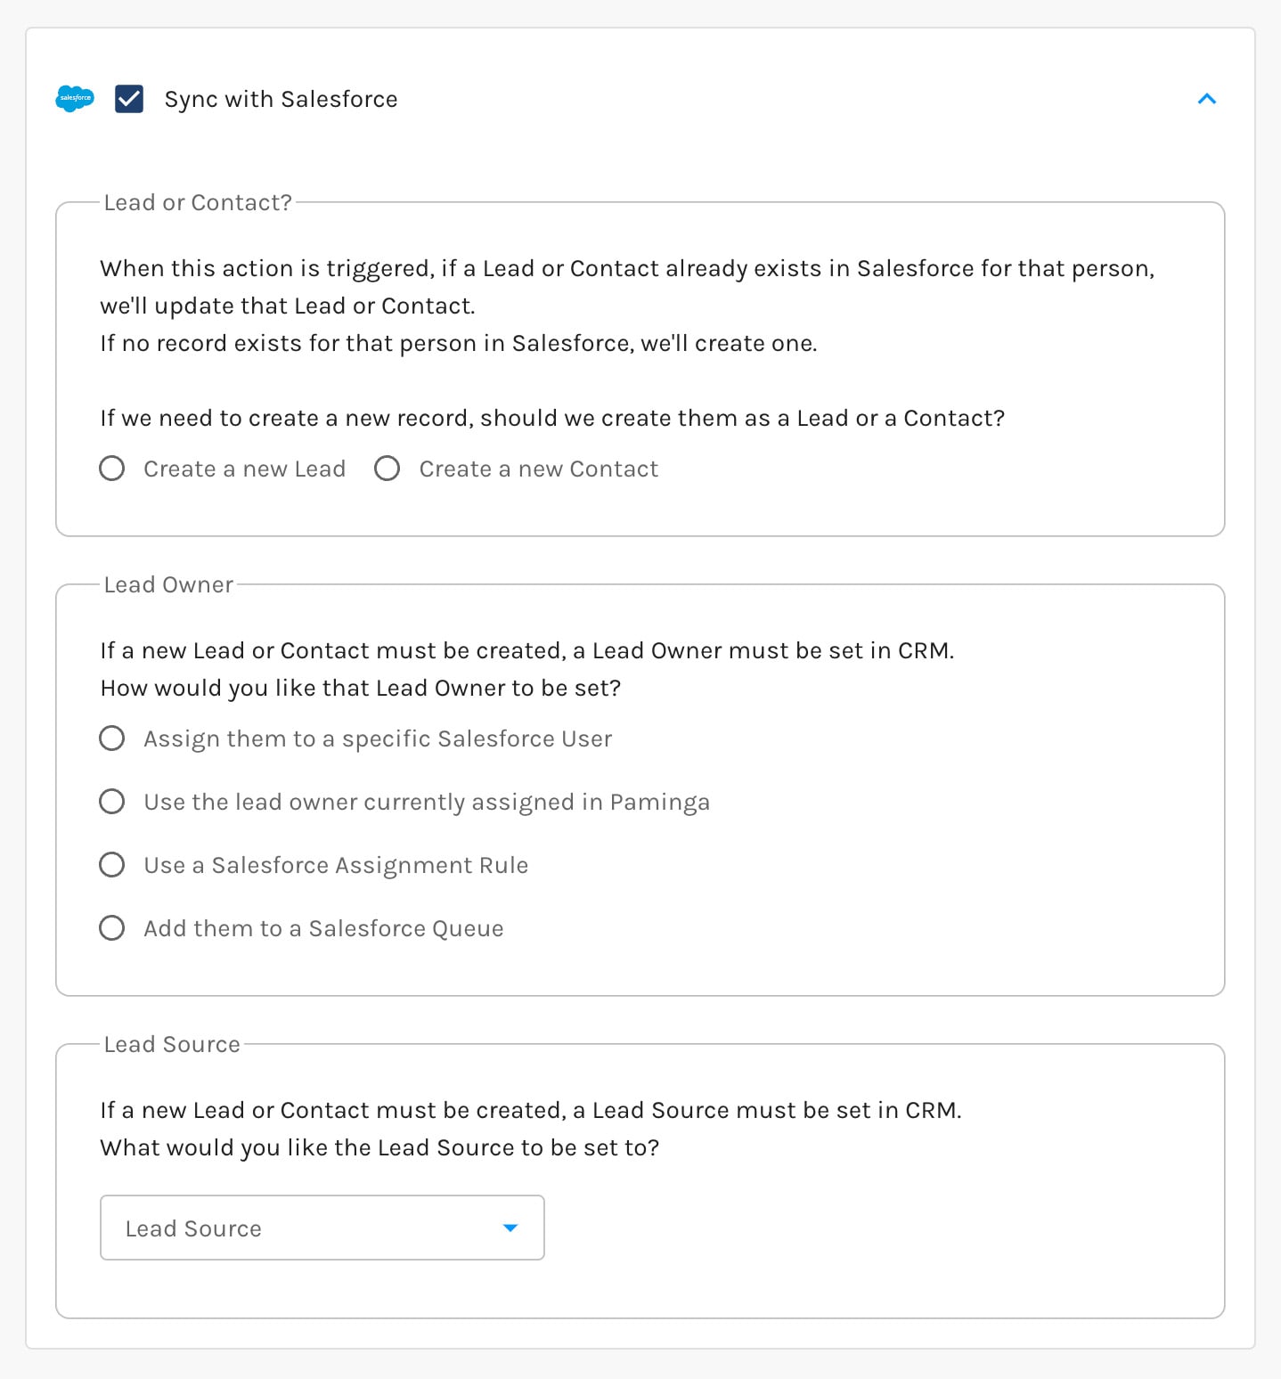Click the "Add them to a Salesforce Queue" label text
Image resolution: width=1281 pixels, height=1379 pixels.
(323, 929)
